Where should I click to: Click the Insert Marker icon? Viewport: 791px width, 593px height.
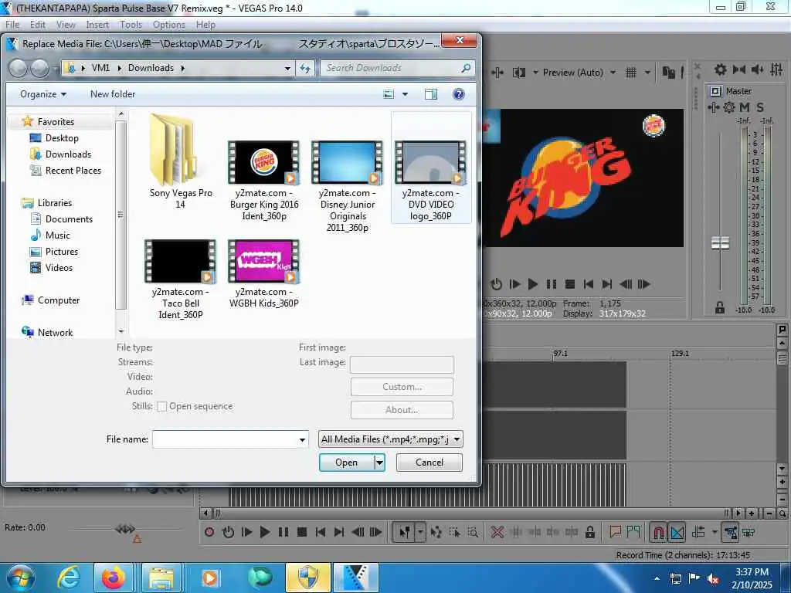[615, 531]
